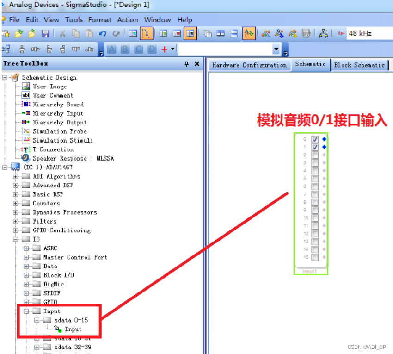Click the Redo arrow icon
393x354 pixels.
coord(116,33)
